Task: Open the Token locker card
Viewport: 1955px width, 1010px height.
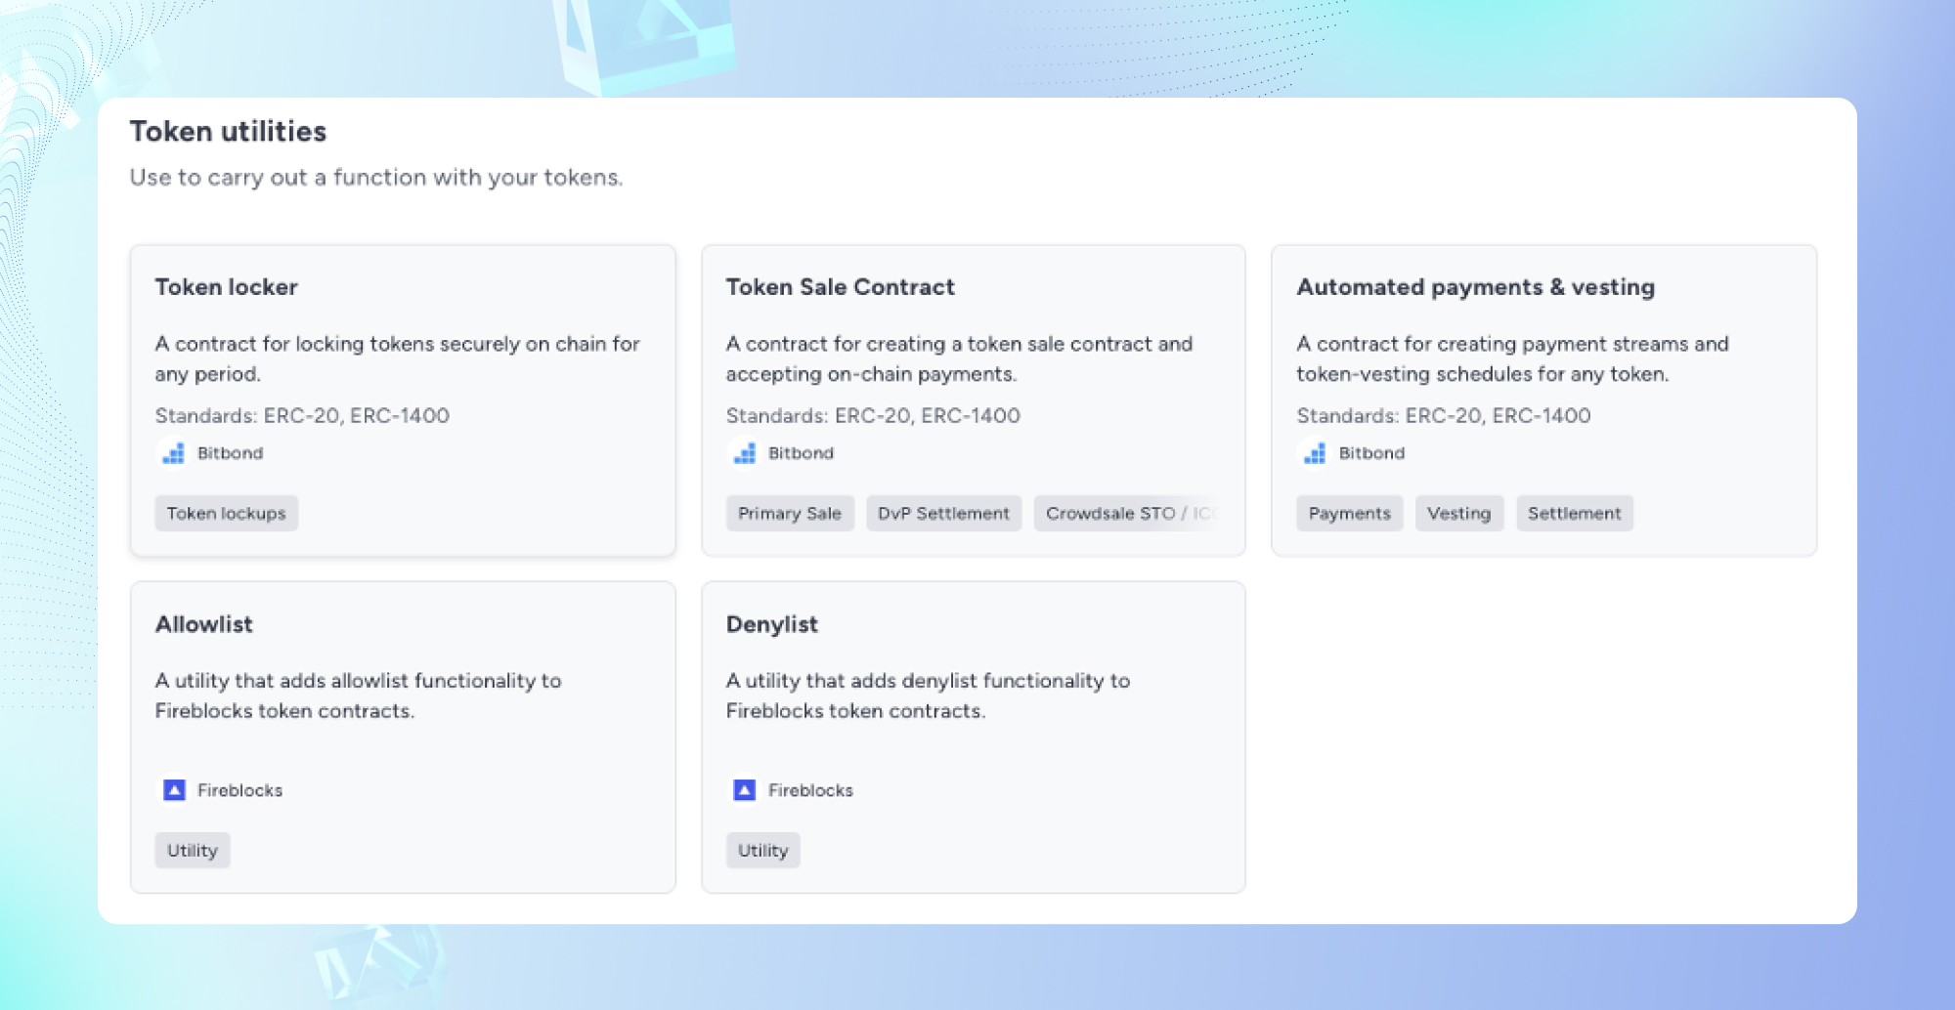Action: point(403,400)
